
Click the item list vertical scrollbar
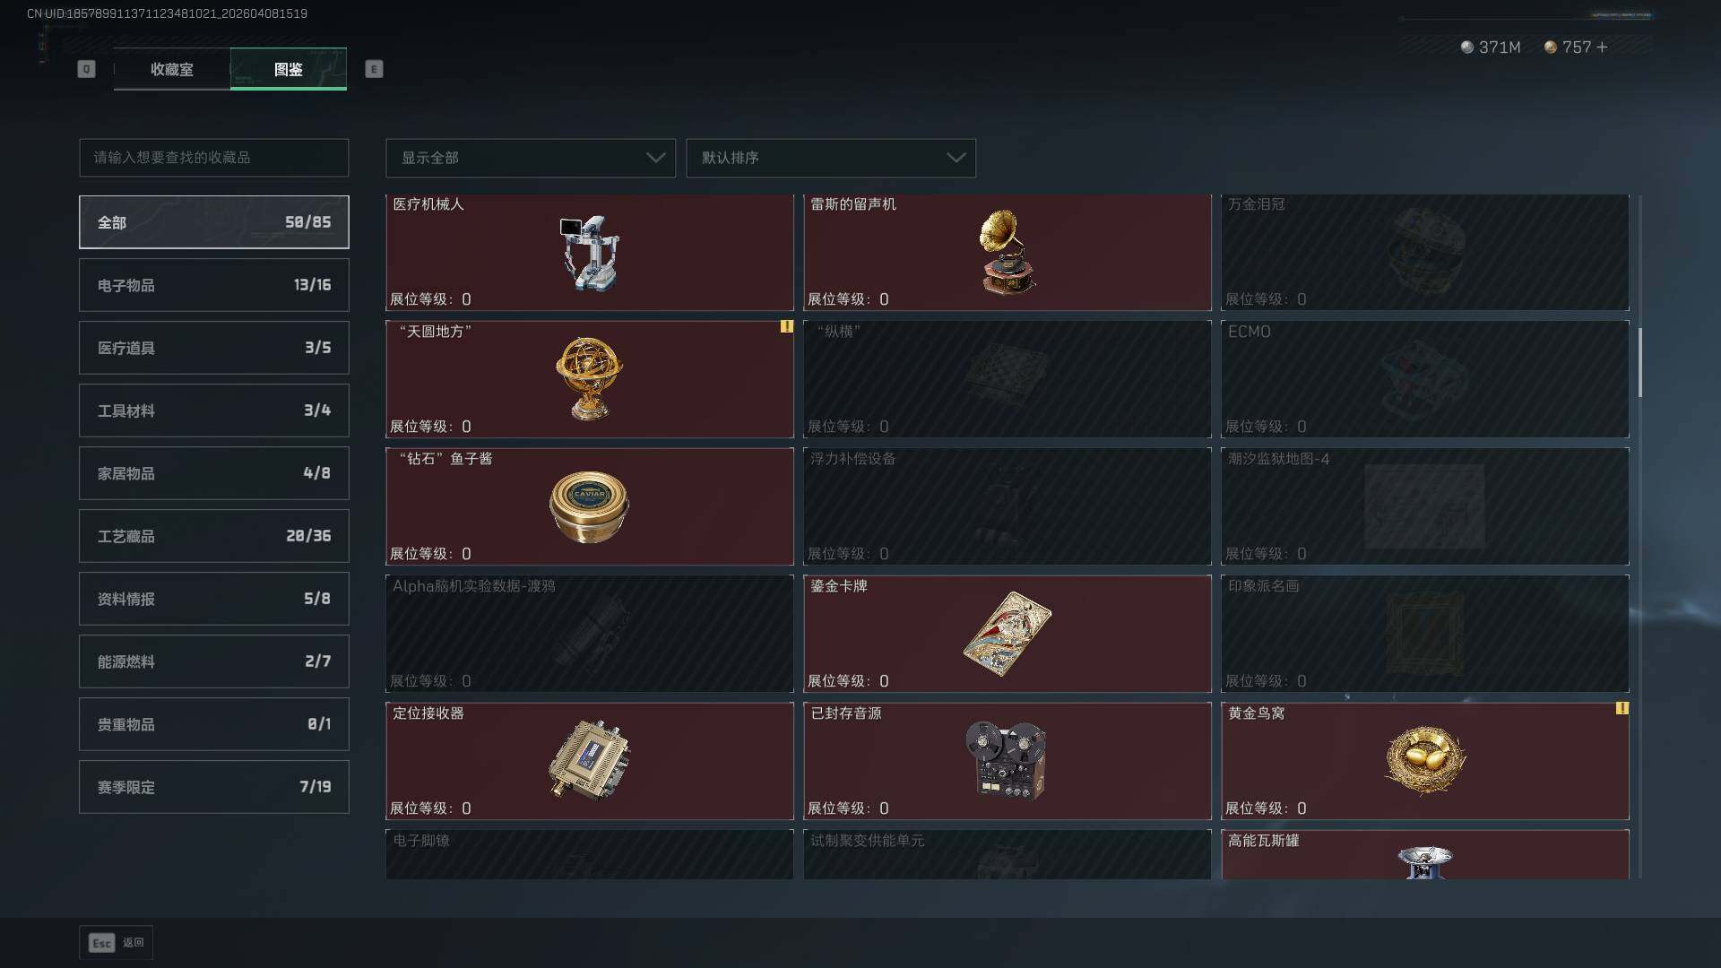[1640, 363]
